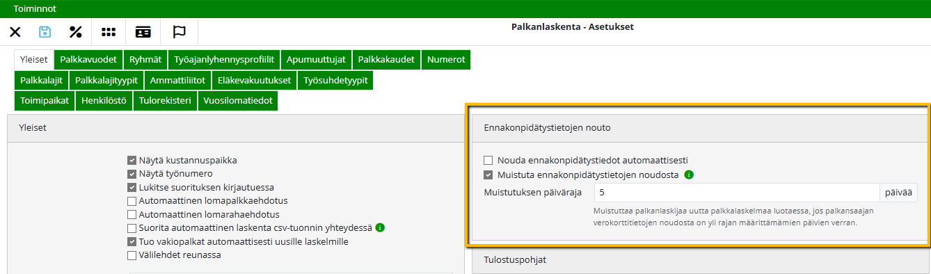Click the Tulostuspohjat panel header

click(699, 260)
